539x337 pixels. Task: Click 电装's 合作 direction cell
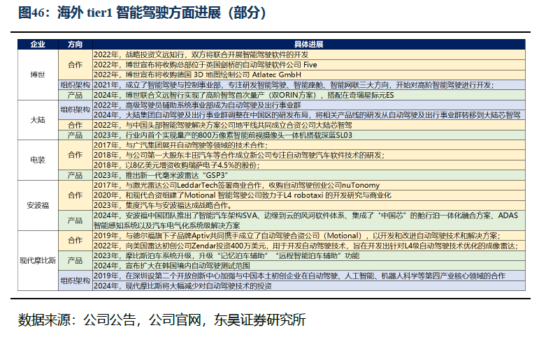76,155
